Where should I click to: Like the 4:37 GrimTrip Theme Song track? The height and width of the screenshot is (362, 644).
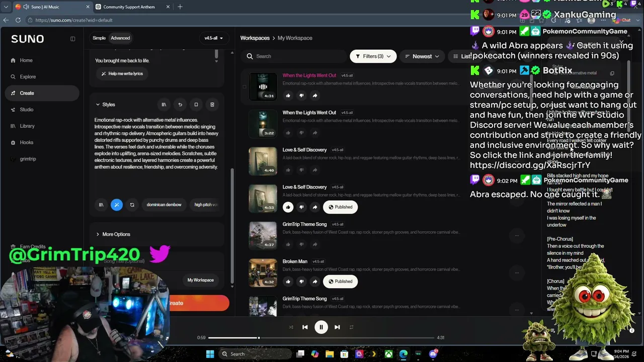click(x=288, y=244)
